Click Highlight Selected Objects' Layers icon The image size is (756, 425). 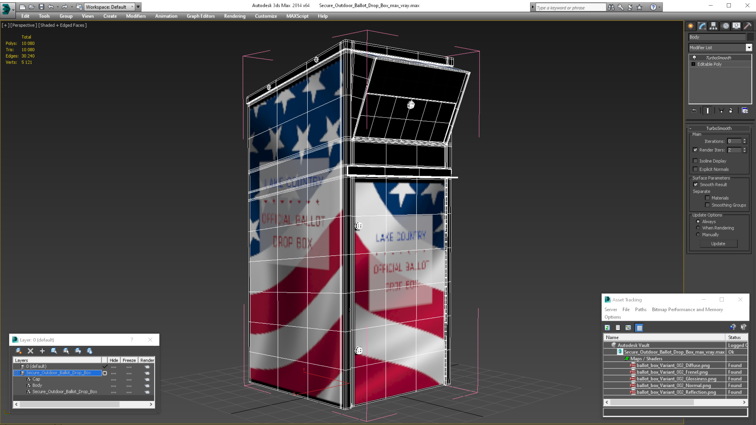[x=66, y=351]
